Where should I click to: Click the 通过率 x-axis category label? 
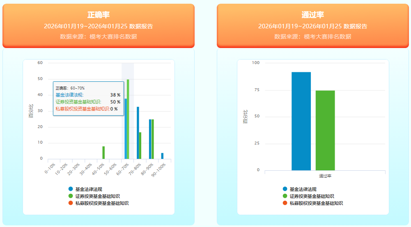pos(325,176)
